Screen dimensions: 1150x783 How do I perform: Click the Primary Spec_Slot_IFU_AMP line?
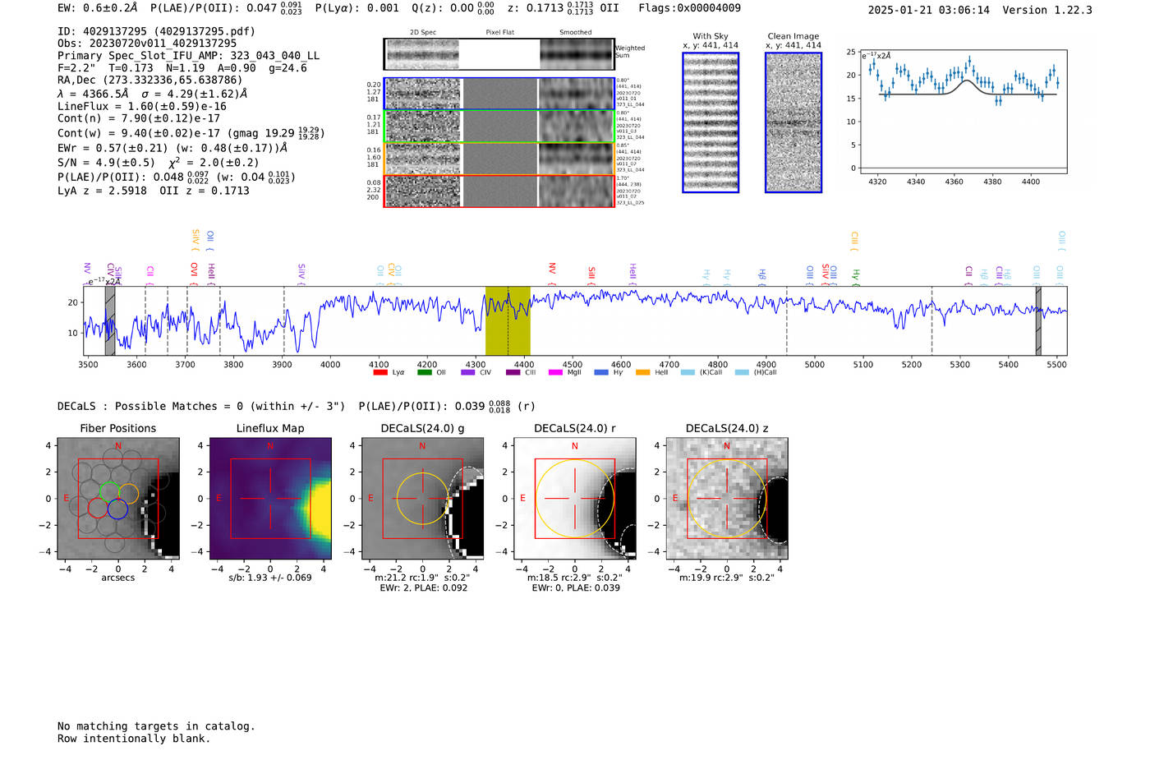(189, 56)
